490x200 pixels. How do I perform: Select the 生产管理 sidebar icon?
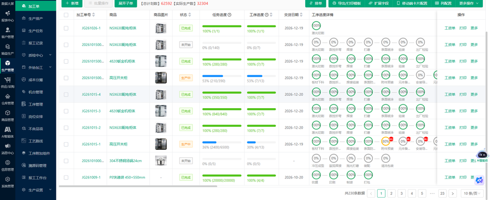coord(8,63)
